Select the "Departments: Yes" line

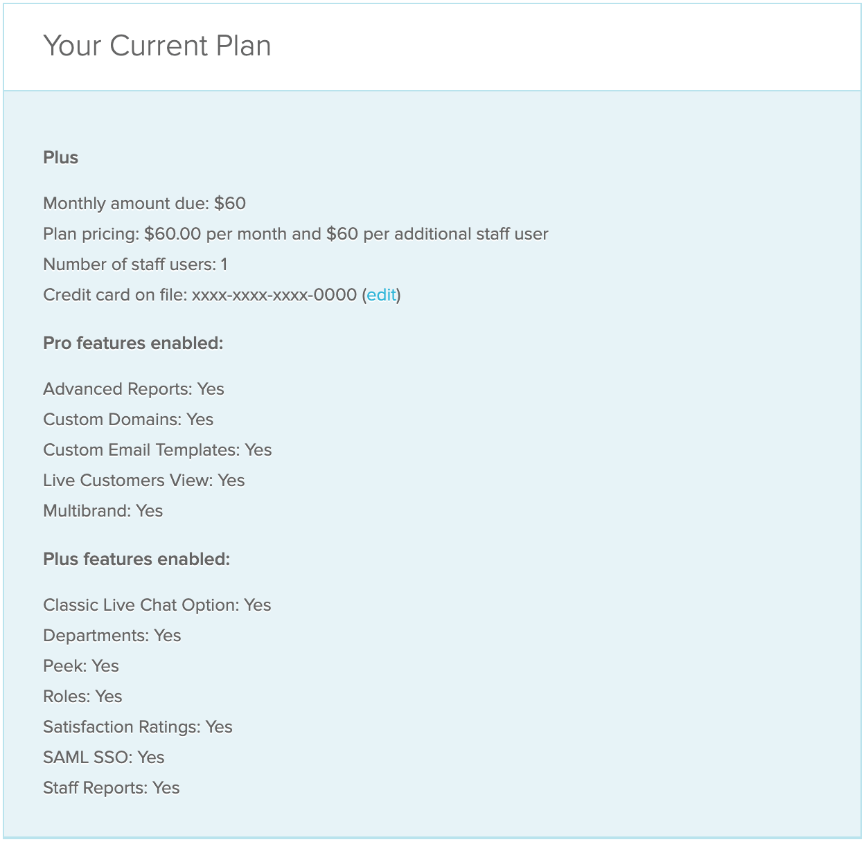(112, 636)
